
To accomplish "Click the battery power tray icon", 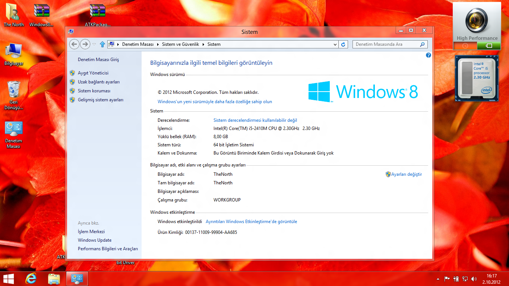I will point(456,279).
